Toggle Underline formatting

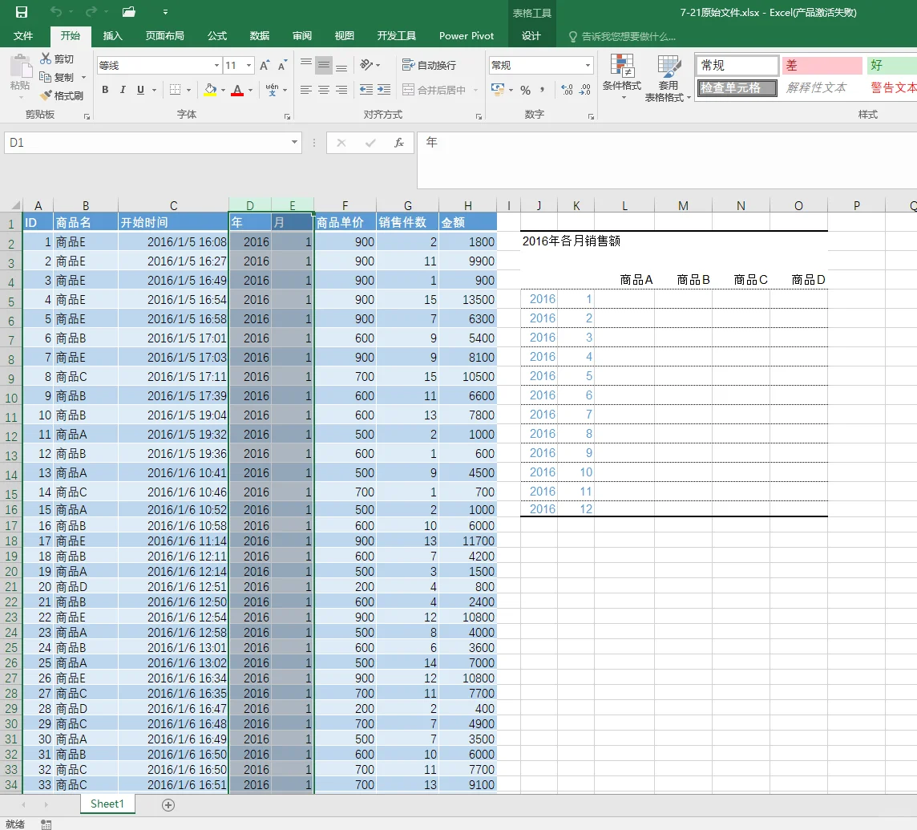[140, 90]
